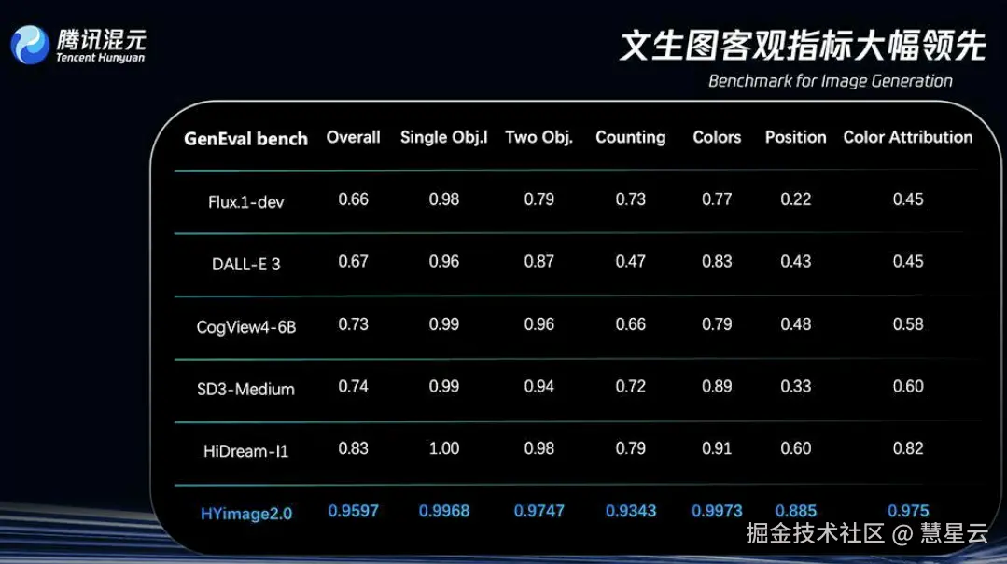The width and height of the screenshot is (1007, 564).
Task: Click SD3-Medium Colors value 0.89
Action: (717, 387)
